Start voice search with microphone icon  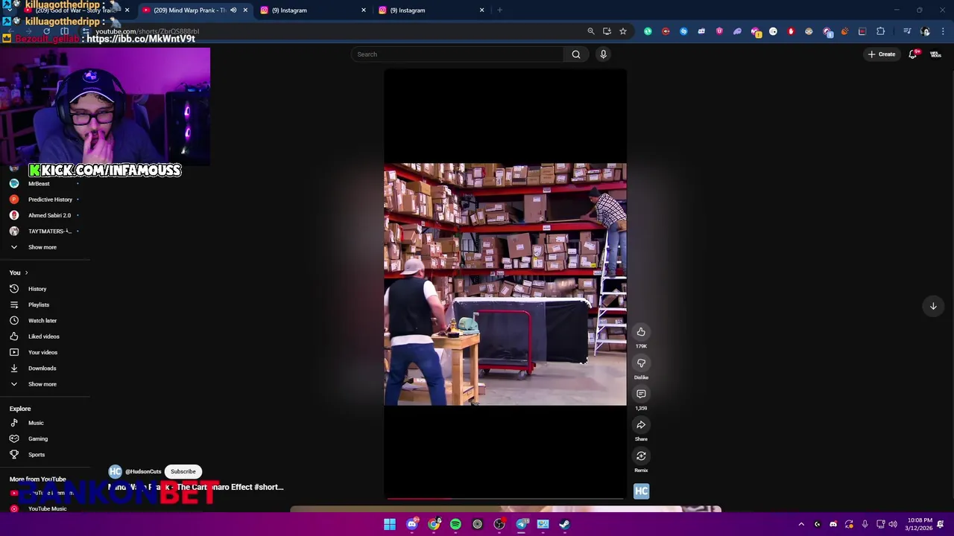(603, 54)
